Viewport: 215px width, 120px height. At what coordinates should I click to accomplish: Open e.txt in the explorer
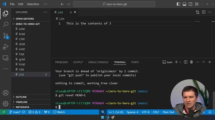pyautogui.click(x=31, y=49)
